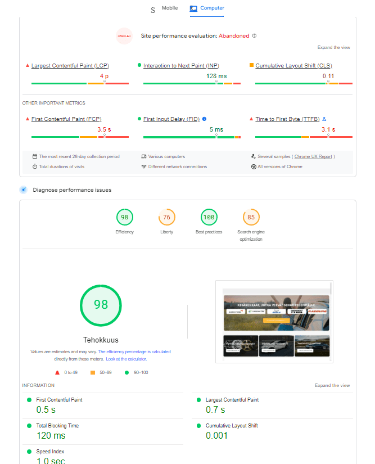Click the 128 ms INP value
Image resolution: width=375 pixels, height=464 pixels.
[216, 76]
